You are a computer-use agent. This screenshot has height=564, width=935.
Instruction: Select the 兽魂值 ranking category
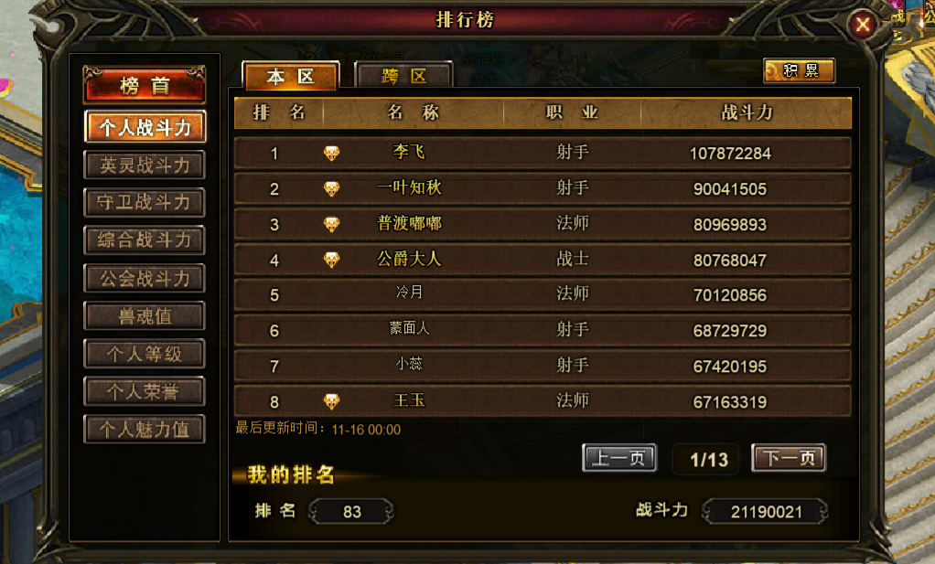tap(145, 315)
